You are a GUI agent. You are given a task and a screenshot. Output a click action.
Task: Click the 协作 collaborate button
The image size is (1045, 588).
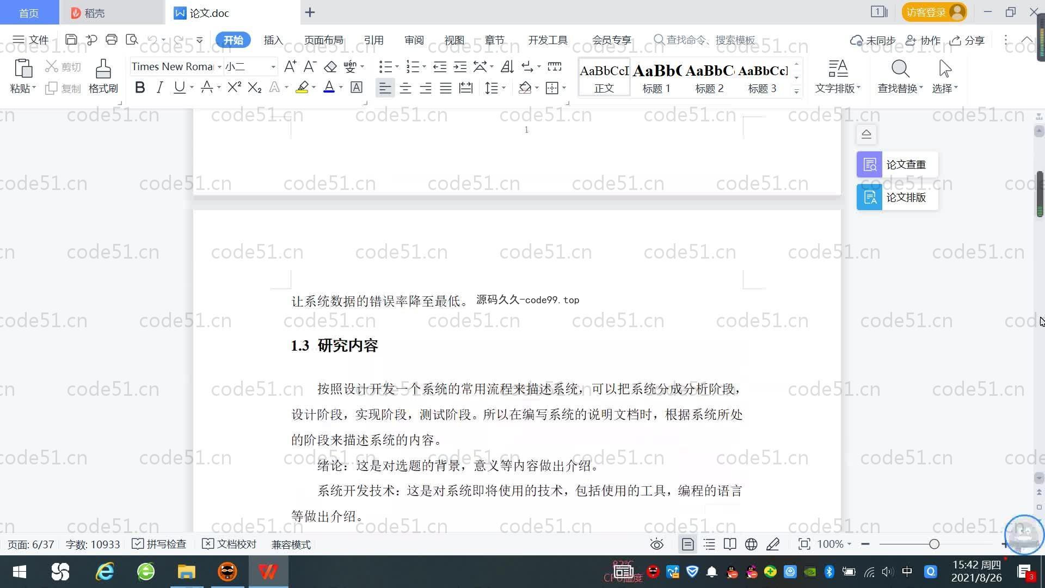[923, 40]
